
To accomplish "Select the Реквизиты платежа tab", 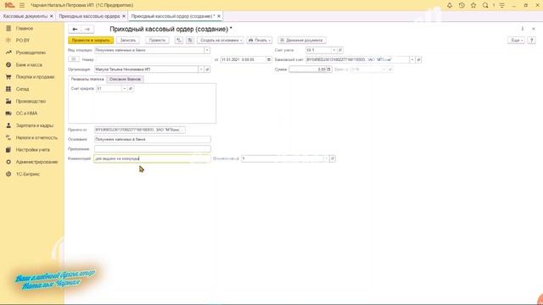I will [87, 79].
